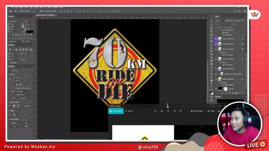Click Add to in Photos window

point(129,111)
